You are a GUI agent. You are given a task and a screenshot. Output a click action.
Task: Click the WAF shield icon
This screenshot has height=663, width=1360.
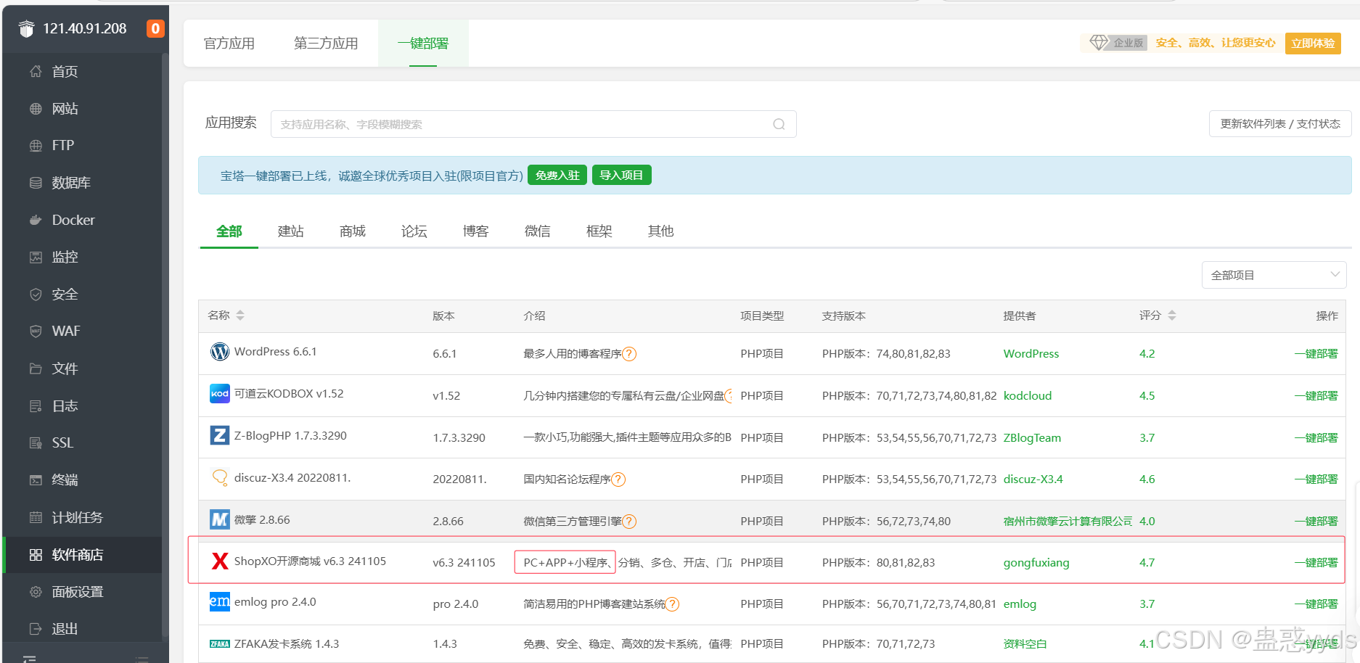click(36, 331)
